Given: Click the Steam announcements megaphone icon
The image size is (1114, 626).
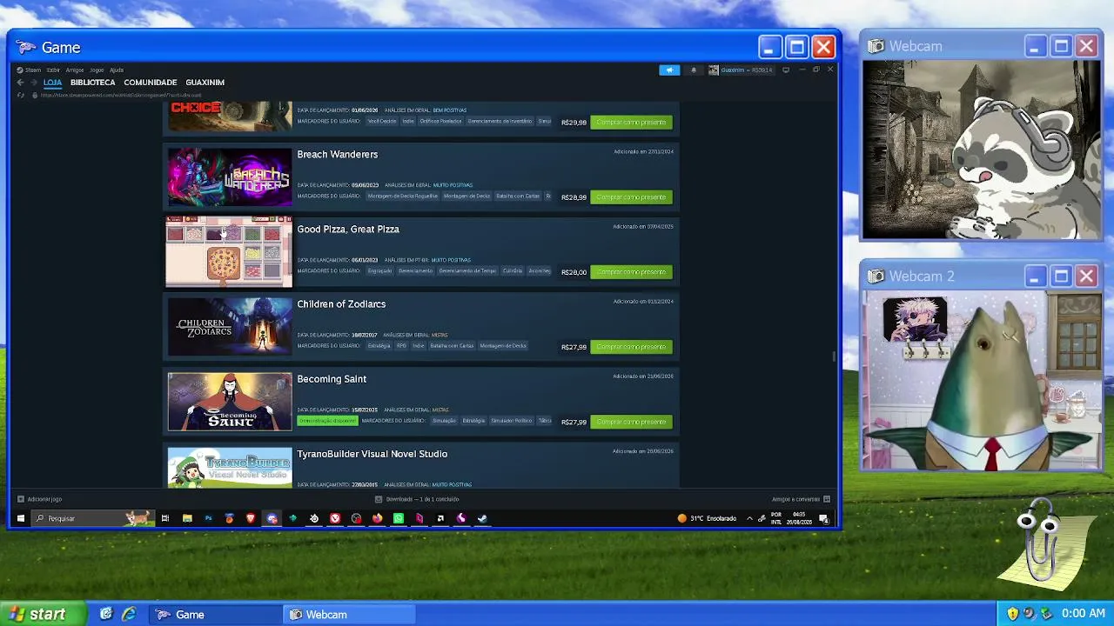Looking at the screenshot, I should [x=669, y=70].
